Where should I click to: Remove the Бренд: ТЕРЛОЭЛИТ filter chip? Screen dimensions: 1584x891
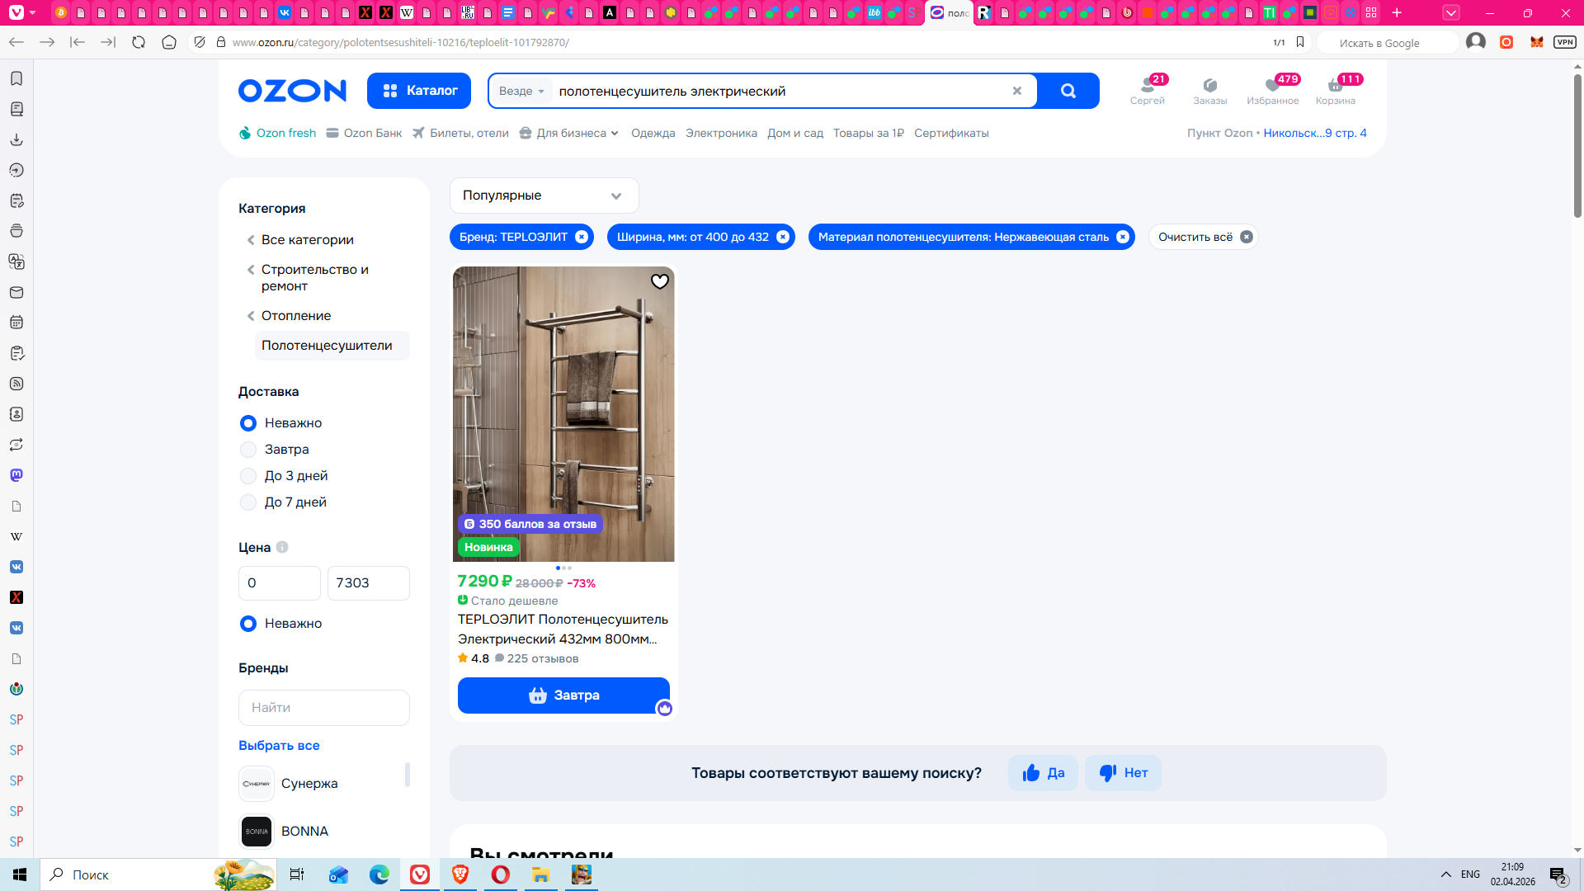click(581, 237)
